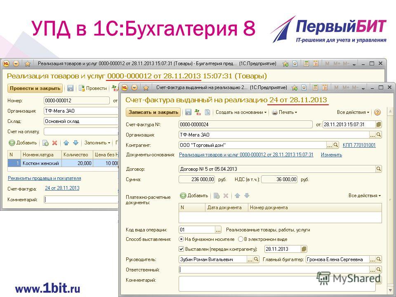Click help question mark icon in invoice
The height and width of the screenshot is (297, 396).
click(x=377, y=112)
